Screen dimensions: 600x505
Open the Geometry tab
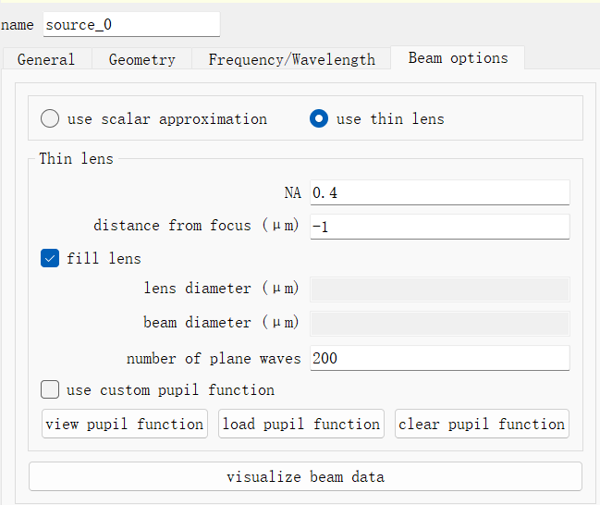pos(141,59)
